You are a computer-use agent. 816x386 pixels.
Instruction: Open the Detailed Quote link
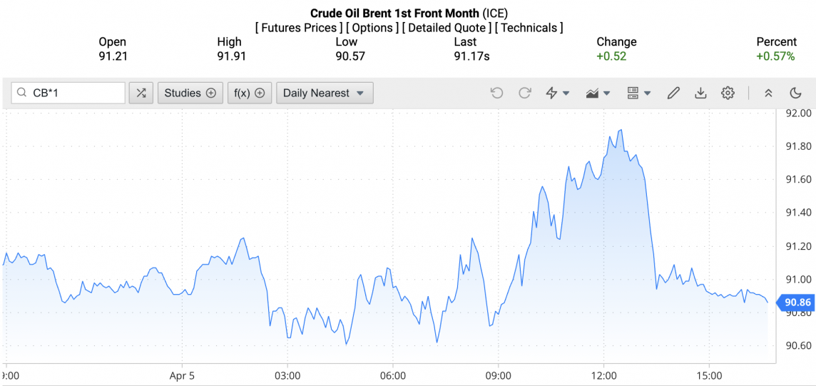[446, 28]
